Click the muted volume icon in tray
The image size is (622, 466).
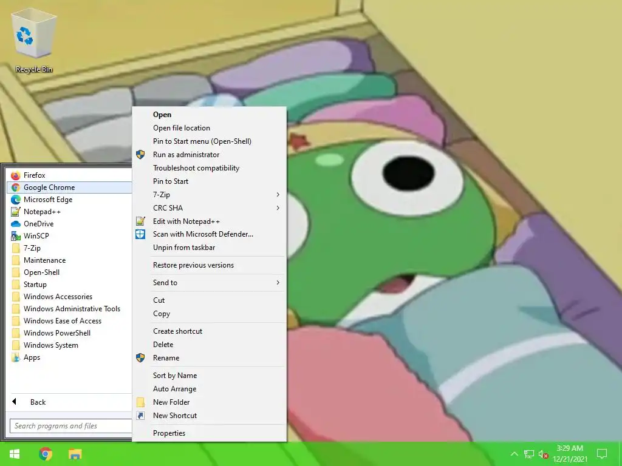click(x=544, y=454)
